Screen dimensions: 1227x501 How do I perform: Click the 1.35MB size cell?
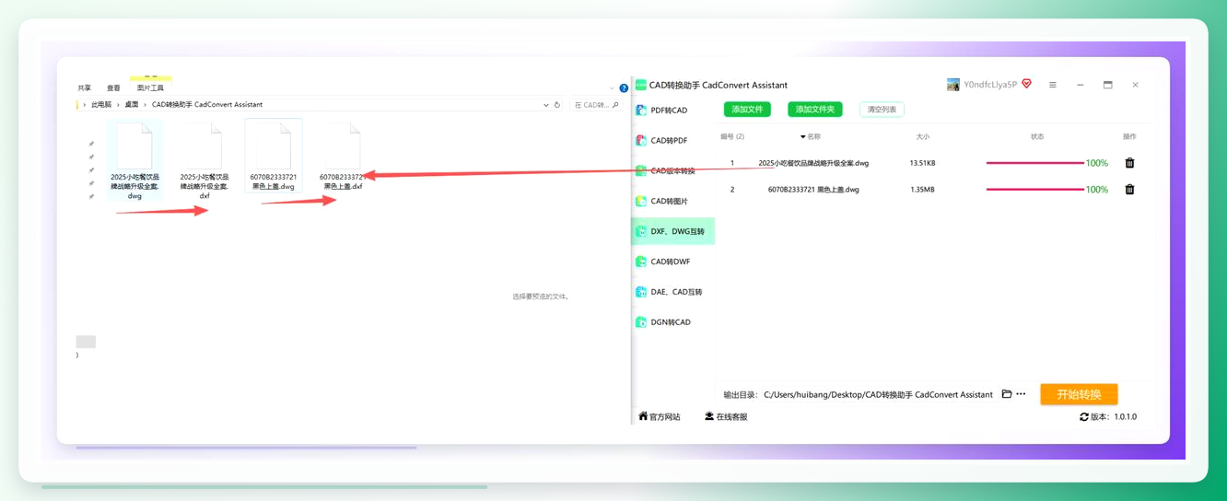[x=922, y=190]
